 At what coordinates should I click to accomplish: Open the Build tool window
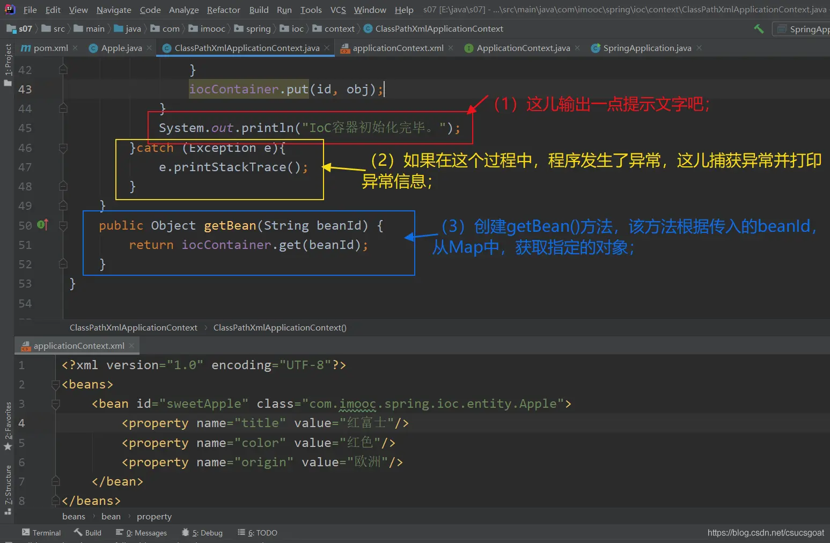click(87, 533)
